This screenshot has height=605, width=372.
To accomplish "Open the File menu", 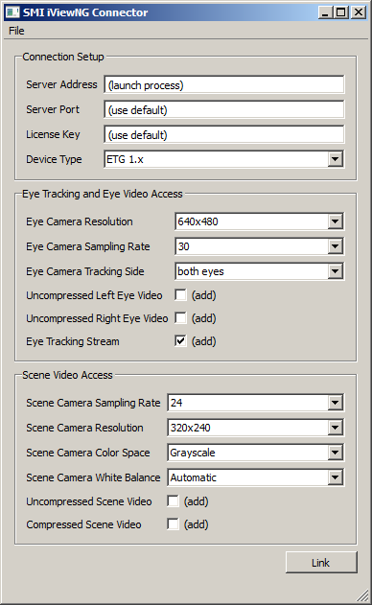I will click(x=16, y=31).
